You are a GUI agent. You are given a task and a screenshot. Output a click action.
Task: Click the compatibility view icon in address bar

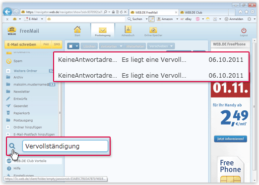pos(117,12)
